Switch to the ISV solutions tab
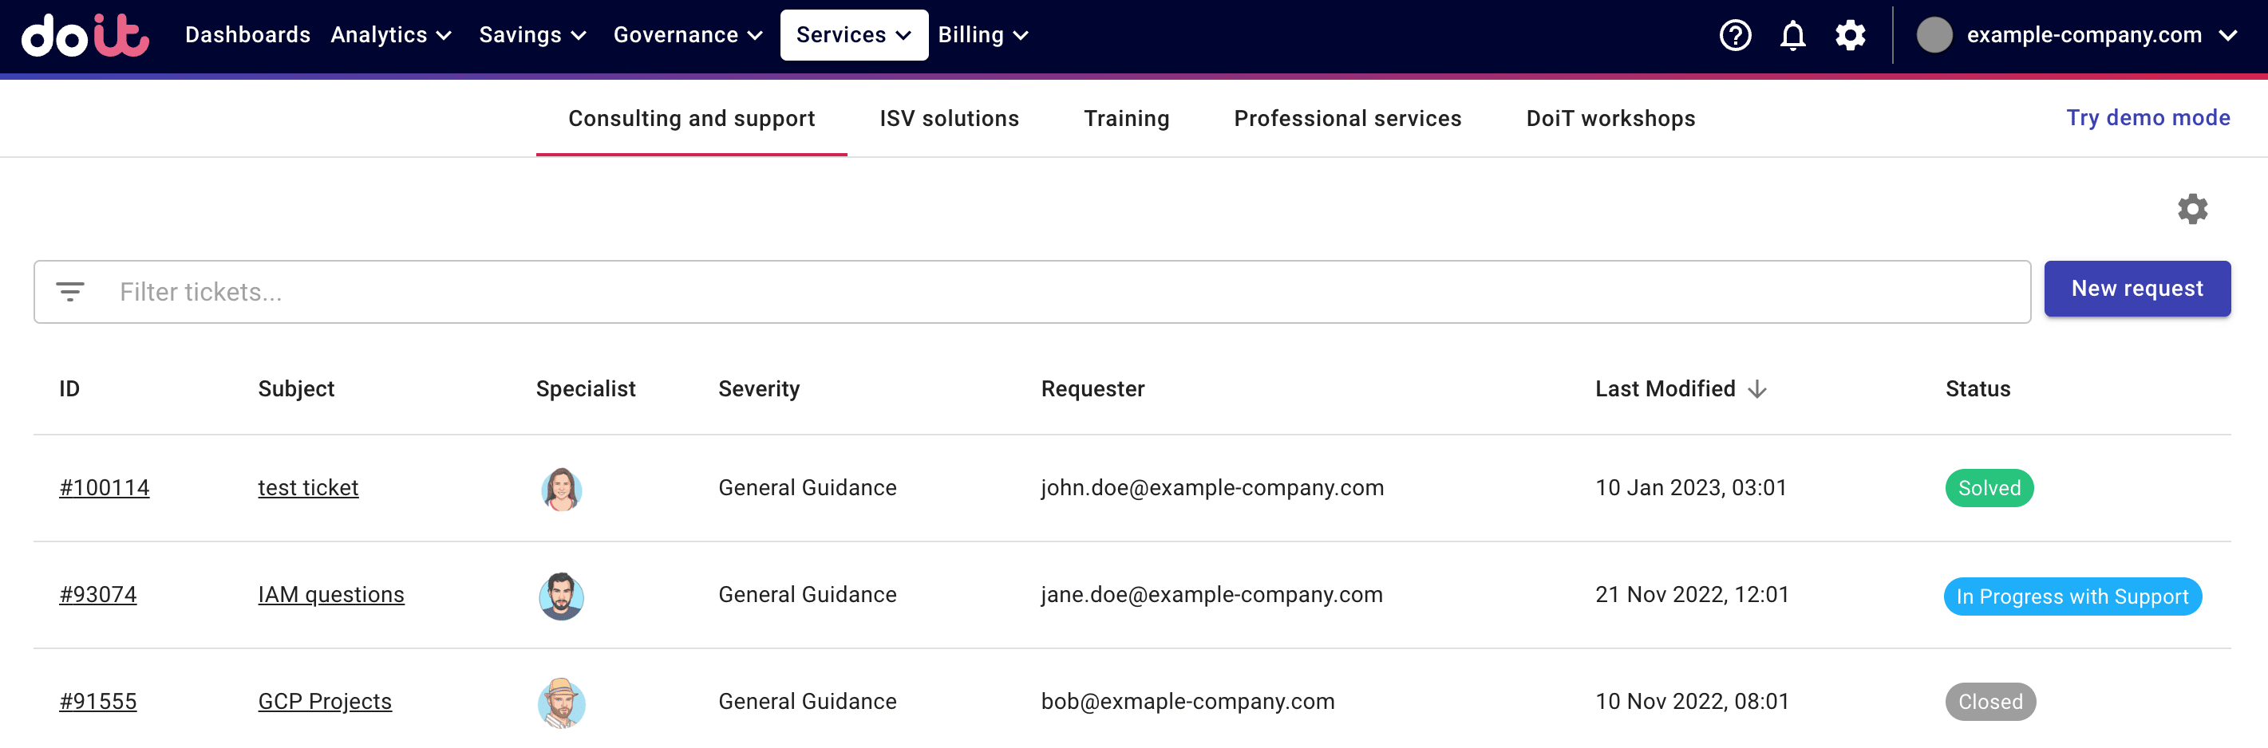 coord(948,119)
